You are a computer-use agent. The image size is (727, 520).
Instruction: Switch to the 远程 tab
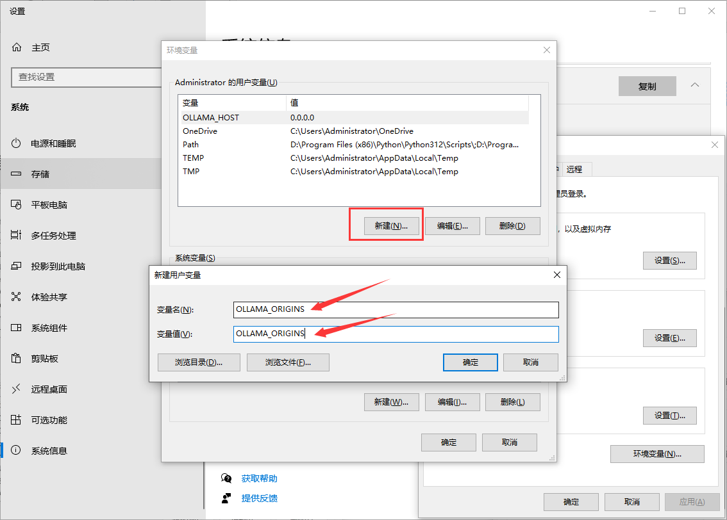(x=574, y=169)
